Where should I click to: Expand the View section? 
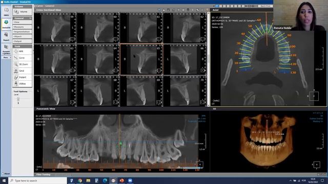click(22, 22)
